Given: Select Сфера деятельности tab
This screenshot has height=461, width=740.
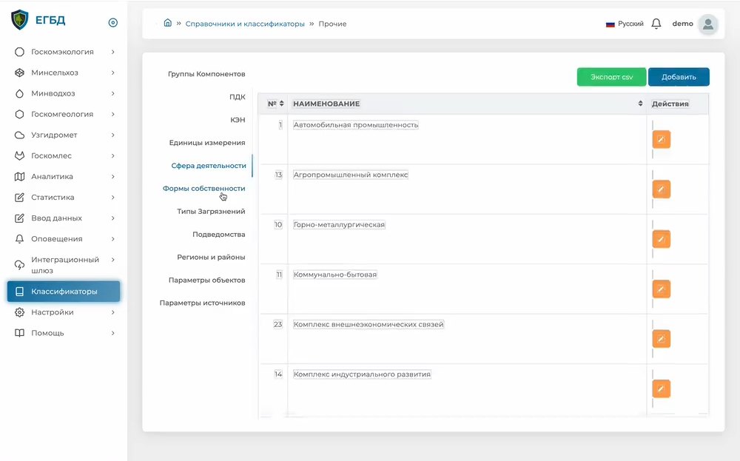Looking at the screenshot, I should [209, 166].
